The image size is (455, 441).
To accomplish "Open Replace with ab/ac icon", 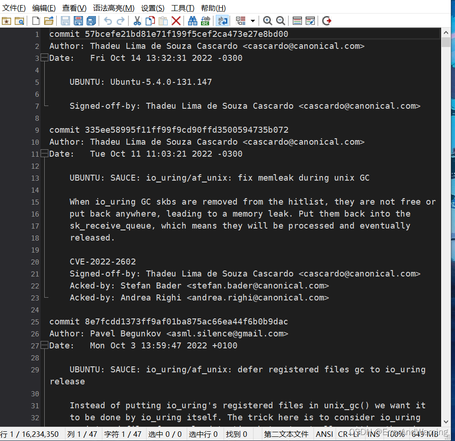I will [x=206, y=21].
